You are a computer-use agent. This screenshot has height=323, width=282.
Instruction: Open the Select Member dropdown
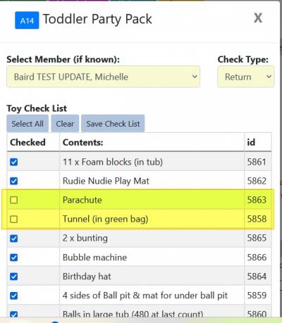pyautogui.click(x=104, y=77)
